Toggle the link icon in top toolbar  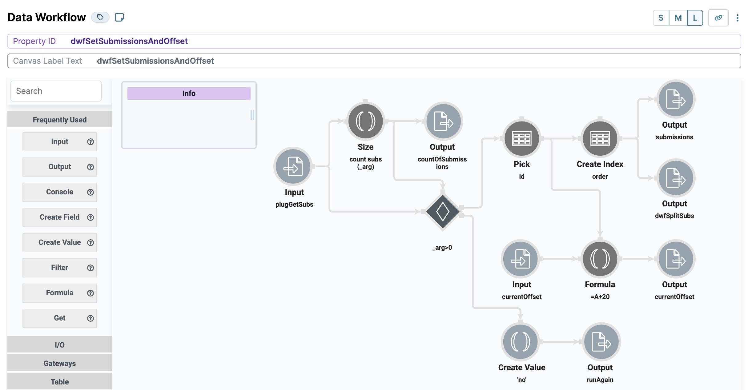pos(718,18)
